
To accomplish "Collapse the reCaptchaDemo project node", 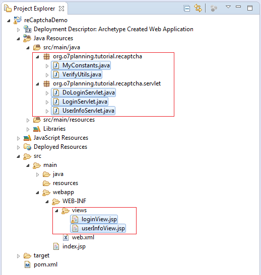I will [x=9, y=21].
